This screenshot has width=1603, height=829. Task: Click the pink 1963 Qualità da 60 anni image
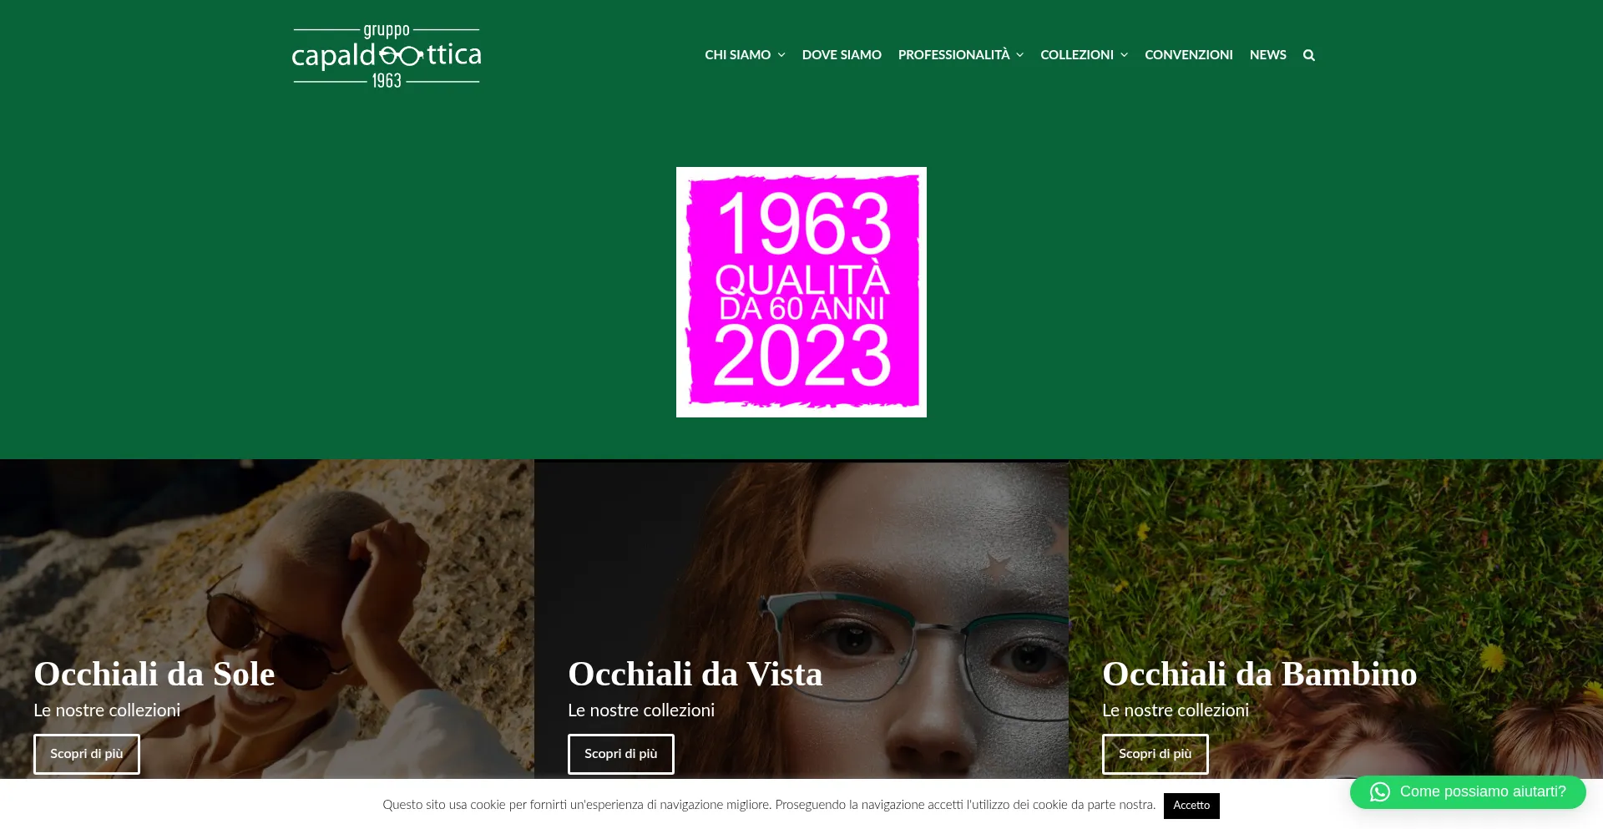(801, 292)
